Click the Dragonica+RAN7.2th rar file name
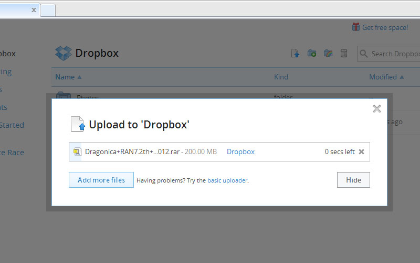The image size is (420, 263). click(132, 151)
